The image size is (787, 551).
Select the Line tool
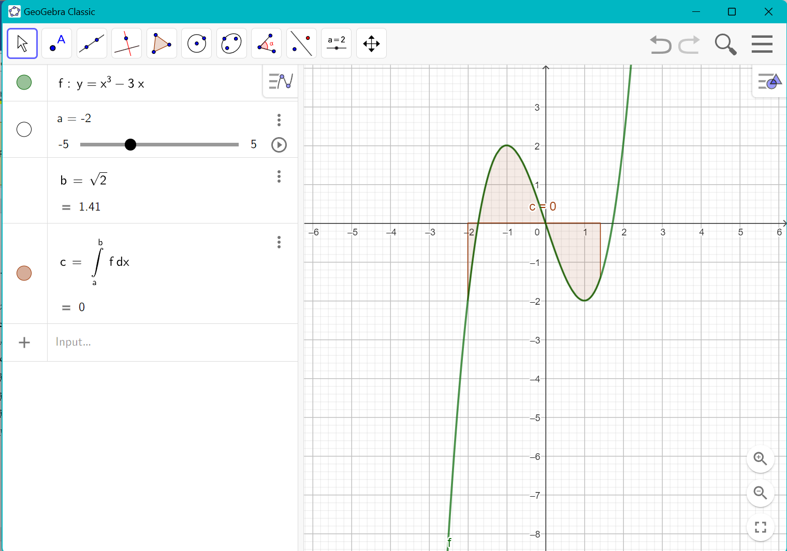[x=92, y=43]
